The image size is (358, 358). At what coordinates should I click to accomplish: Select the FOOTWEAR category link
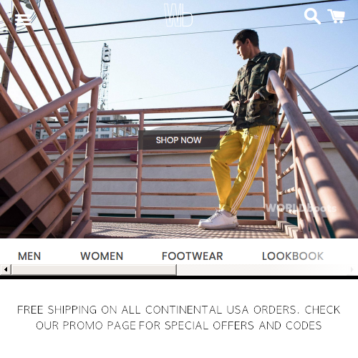[192, 256]
